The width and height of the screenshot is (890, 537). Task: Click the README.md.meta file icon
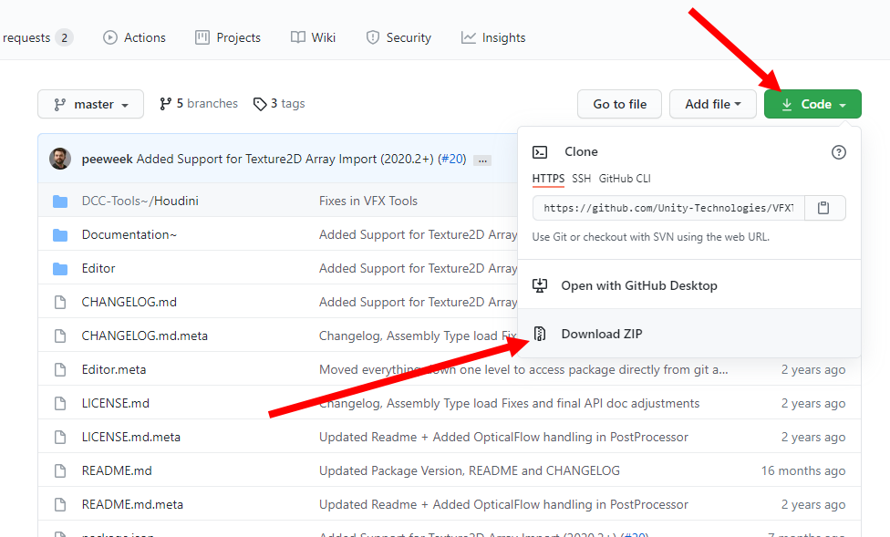pos(60,504)
